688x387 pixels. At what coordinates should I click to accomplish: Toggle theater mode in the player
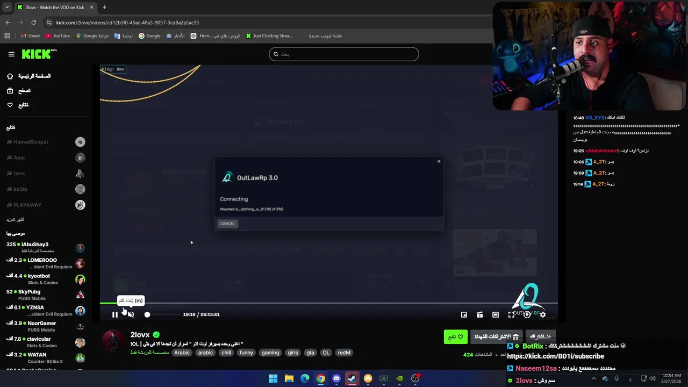tap(496, 314)
